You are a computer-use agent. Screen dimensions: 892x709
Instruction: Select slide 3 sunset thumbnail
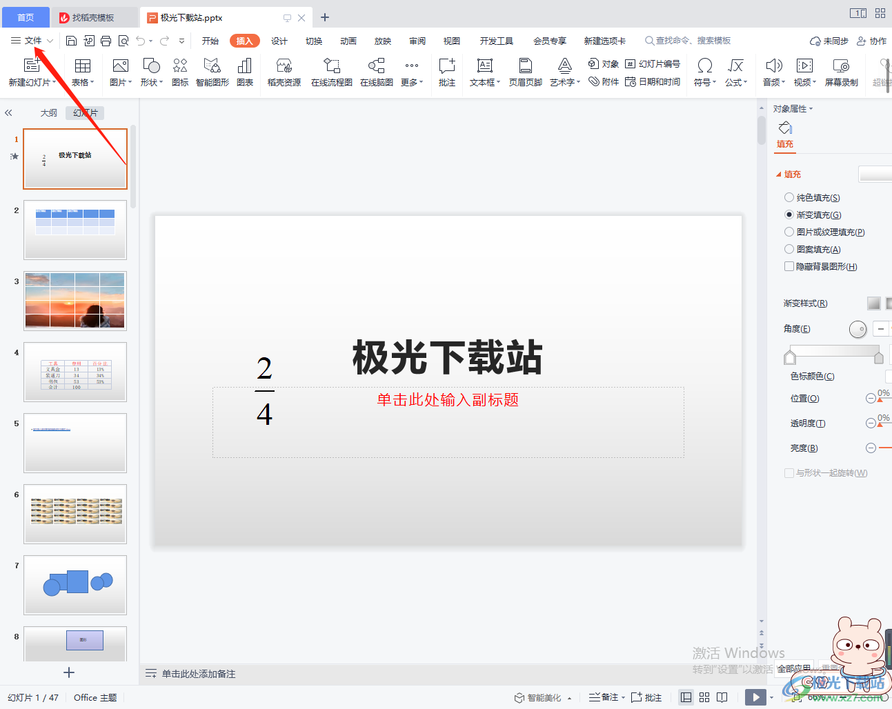point(75,301)
